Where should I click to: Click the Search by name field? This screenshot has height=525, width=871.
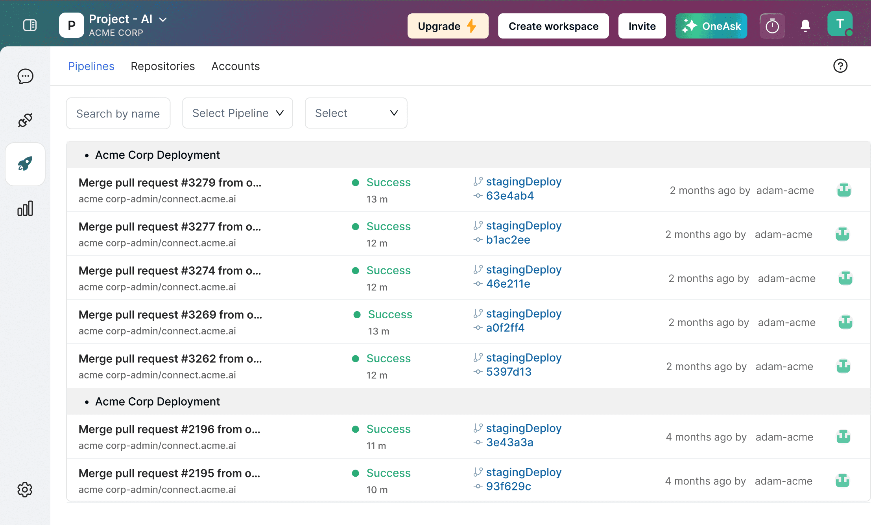click(118, 114)
